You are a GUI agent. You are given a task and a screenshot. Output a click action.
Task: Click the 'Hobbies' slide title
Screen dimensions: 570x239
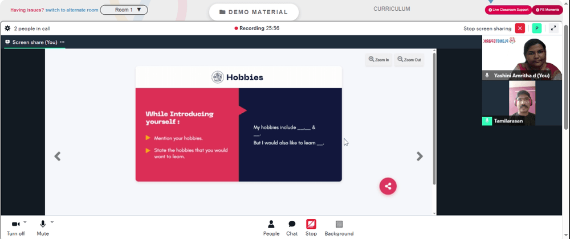pos(245,77)
